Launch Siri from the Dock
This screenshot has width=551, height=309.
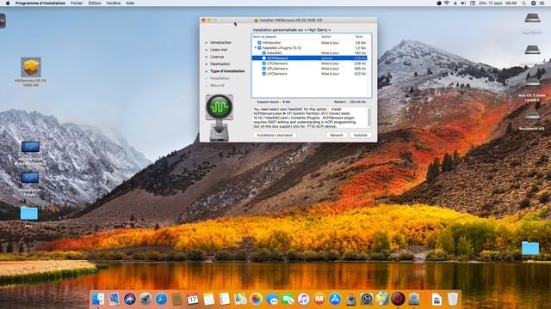coord(130,299)
